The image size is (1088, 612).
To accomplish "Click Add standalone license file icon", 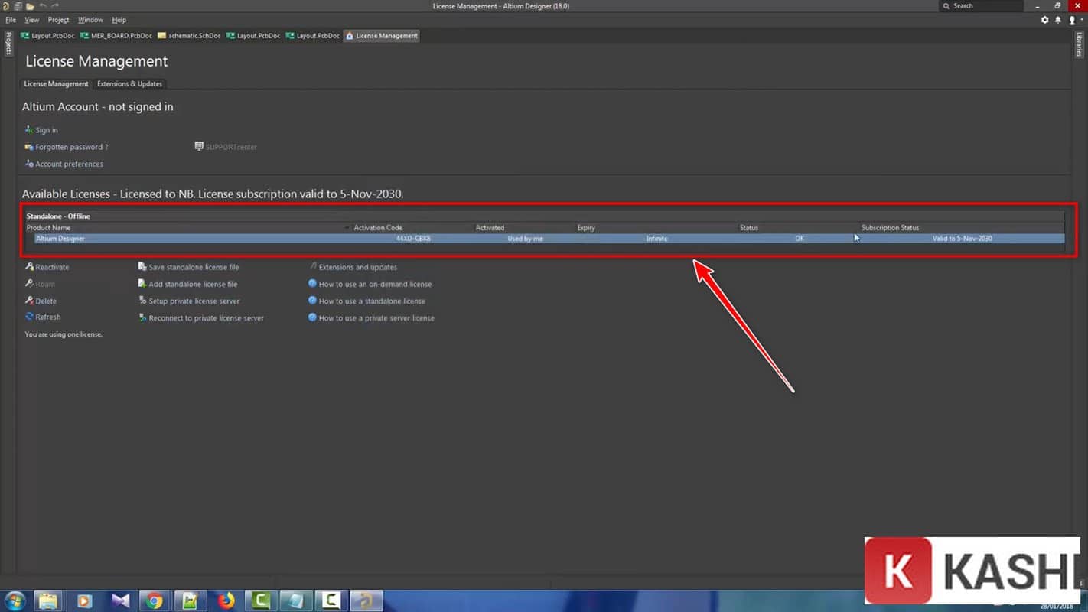I will (x=142, y=284).
